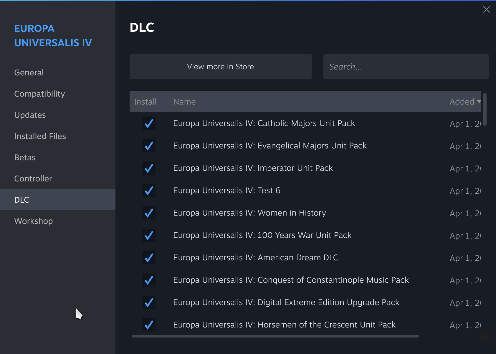
Task: Open the Controller tab
Action: tap(58, 178)
